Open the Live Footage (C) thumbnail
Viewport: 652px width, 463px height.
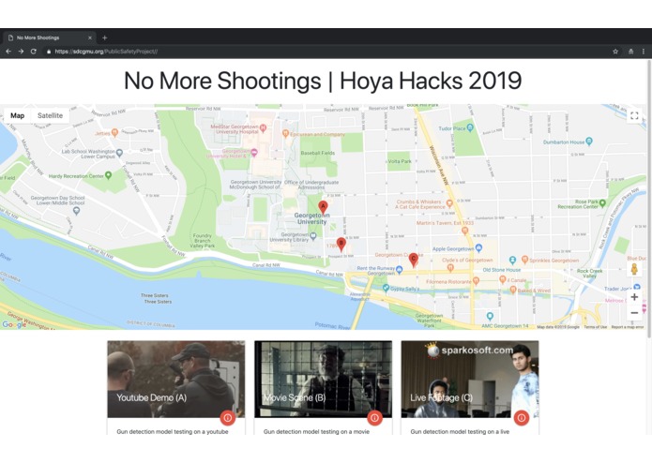[x=470, y=380]
